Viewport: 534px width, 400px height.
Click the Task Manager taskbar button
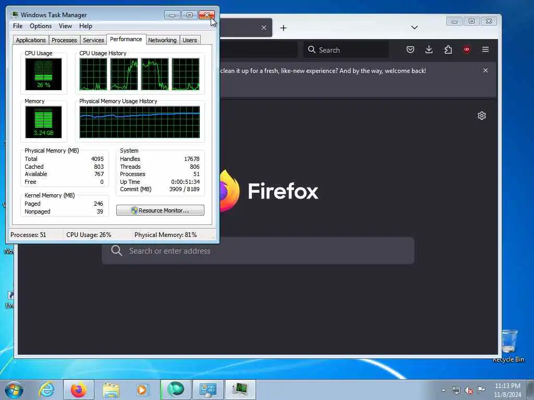click(x=240, y=390)
